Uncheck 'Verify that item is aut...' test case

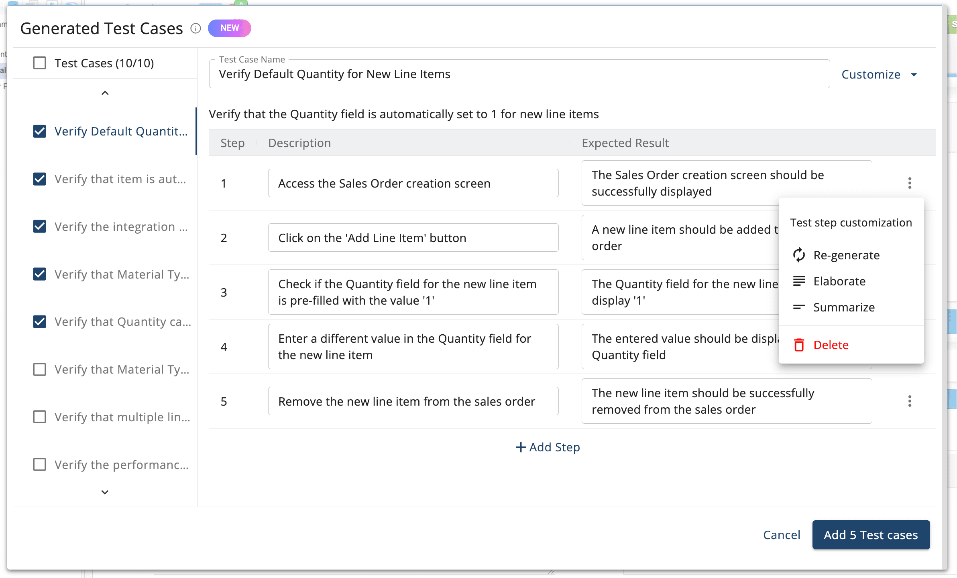pos(40,179)
